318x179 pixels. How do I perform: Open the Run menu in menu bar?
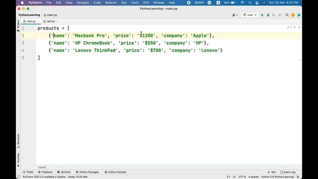(x=124, y=2)
